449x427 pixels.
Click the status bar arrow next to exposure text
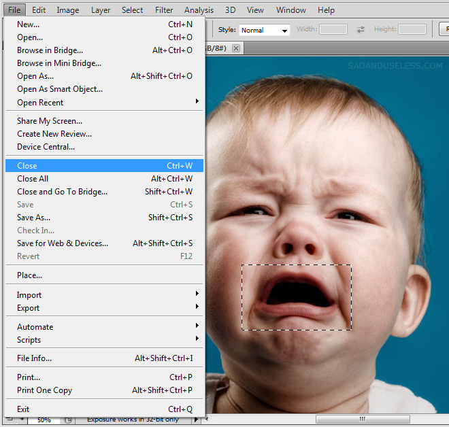(197, 420)
